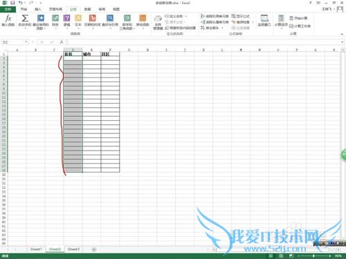Click the select-all corner of the grid
The width and height of the screenshot is (346, 259).
pos(4,50)
